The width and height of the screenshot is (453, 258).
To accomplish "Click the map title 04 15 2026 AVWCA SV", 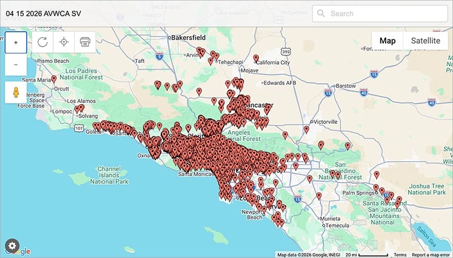I will (x=44, y=14).
